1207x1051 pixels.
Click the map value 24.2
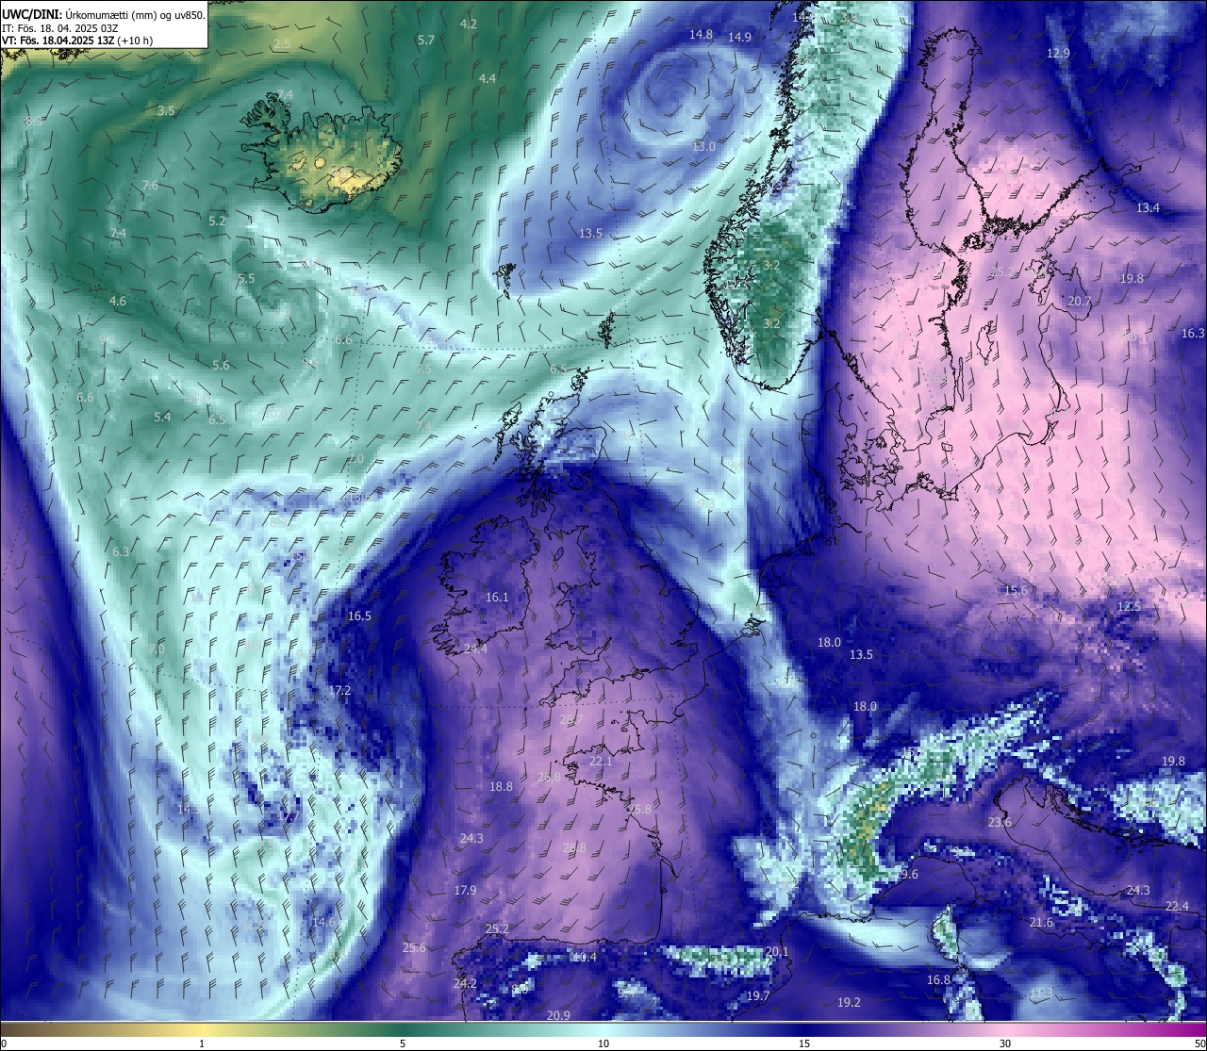[465, 984]
